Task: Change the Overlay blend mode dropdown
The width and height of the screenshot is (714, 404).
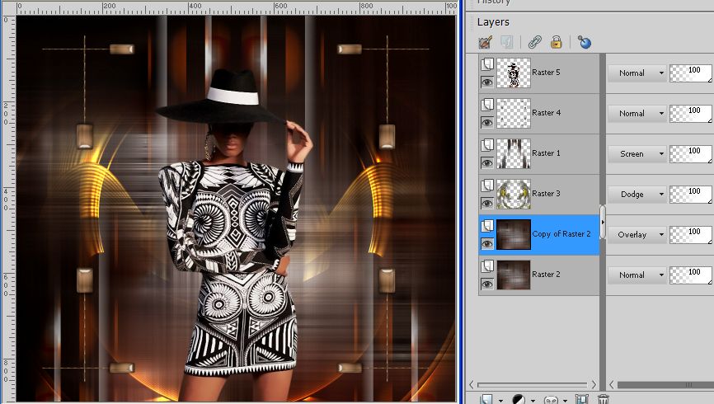Action: pos(636,234)
